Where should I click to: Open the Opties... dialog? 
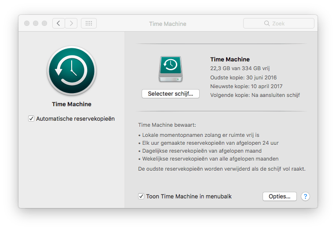click(x=280, y=196)
